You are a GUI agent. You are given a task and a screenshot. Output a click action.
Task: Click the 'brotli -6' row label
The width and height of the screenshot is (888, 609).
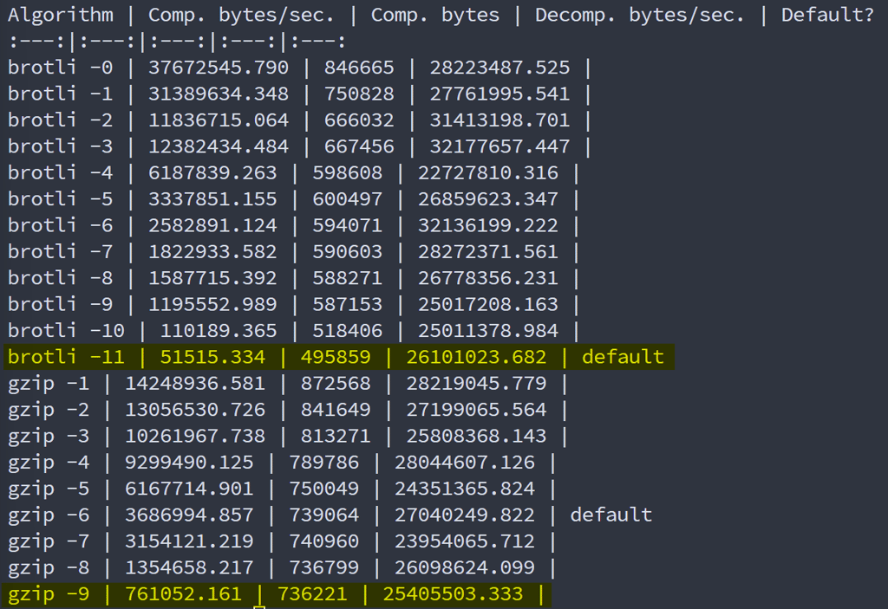(x=61, y=225)
